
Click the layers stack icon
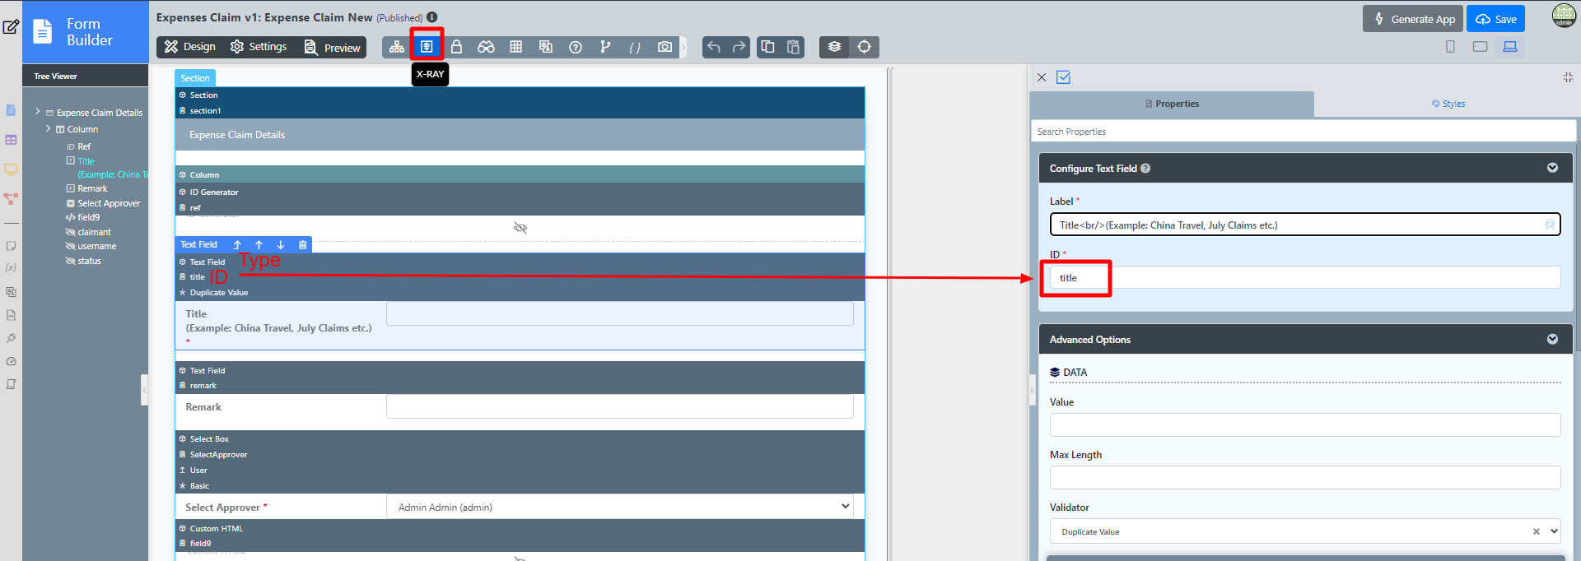[x=834, y=47]
